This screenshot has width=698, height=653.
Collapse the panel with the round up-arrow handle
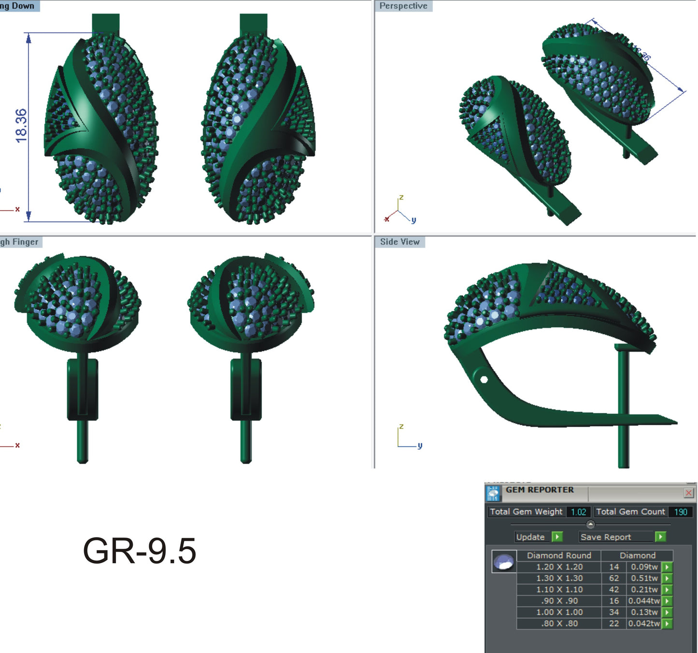click(x=590, y=524)
